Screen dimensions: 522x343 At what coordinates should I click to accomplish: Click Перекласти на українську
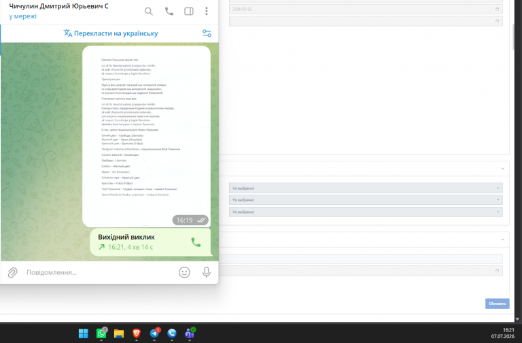pos(111,33)
